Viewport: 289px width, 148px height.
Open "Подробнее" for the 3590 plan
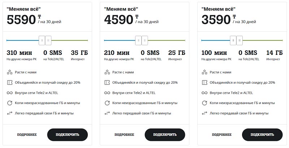coord(222,135)
